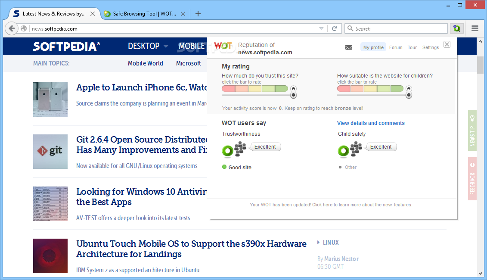The image size is (487, 280).
Task: Close the Safe Browsing Tool tab
Action: (x=183, y=14)
